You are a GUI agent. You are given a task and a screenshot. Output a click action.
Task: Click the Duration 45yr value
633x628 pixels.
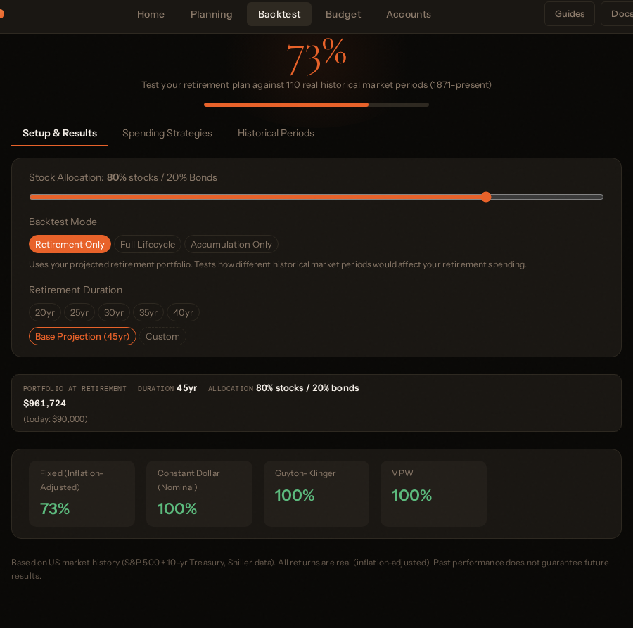[x=186, y=388]
